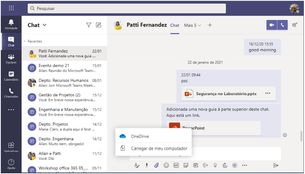Select the Chat tab in conversation

click(x=175, y=25)
